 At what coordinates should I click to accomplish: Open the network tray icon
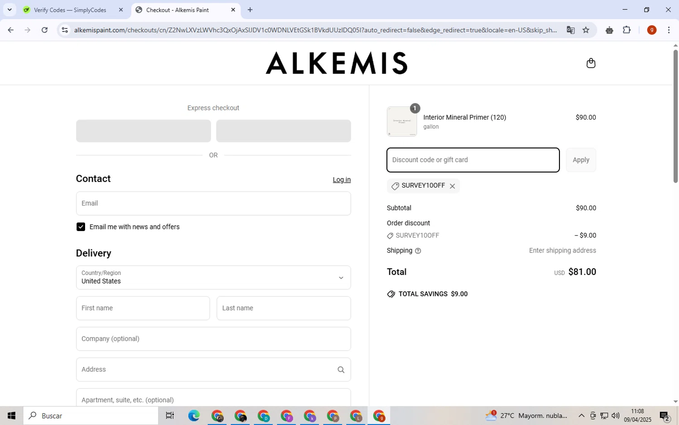click(604, 415)
